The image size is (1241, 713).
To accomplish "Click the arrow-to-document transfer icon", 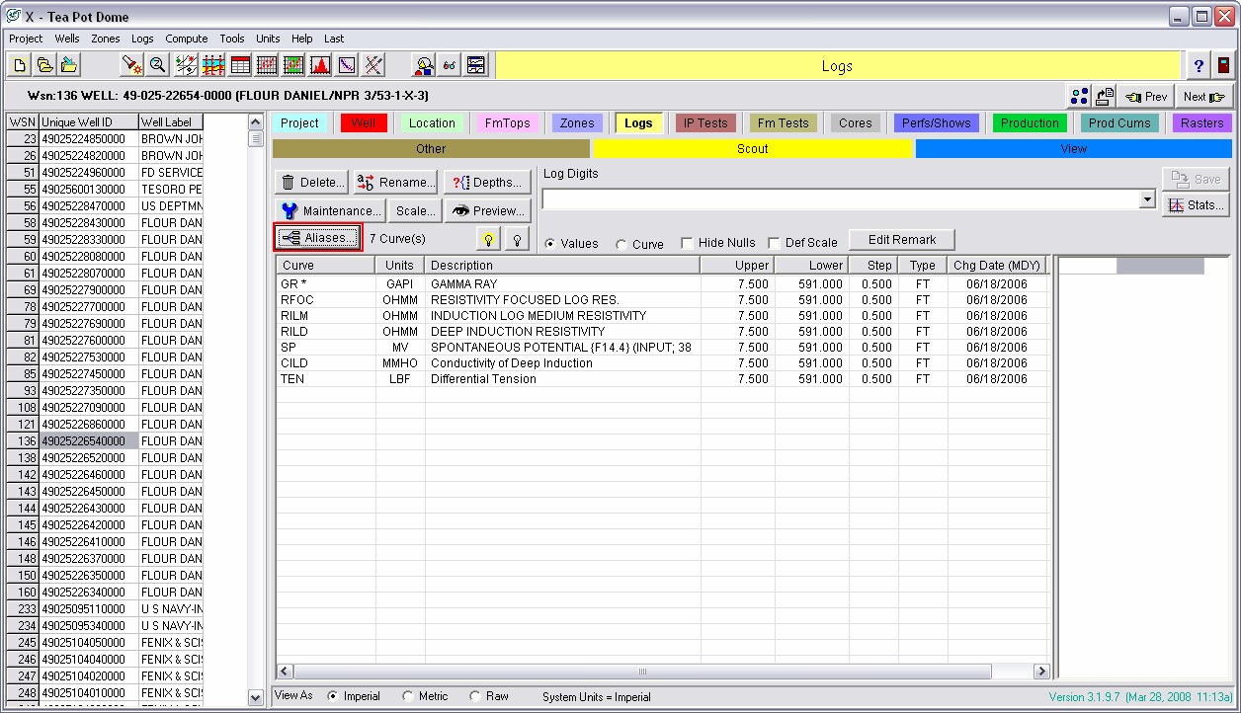I will [x=1105, y=96].
